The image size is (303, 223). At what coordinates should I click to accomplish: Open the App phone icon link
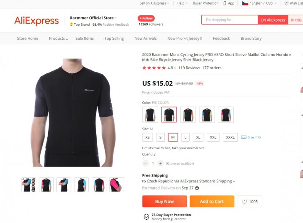225,3
